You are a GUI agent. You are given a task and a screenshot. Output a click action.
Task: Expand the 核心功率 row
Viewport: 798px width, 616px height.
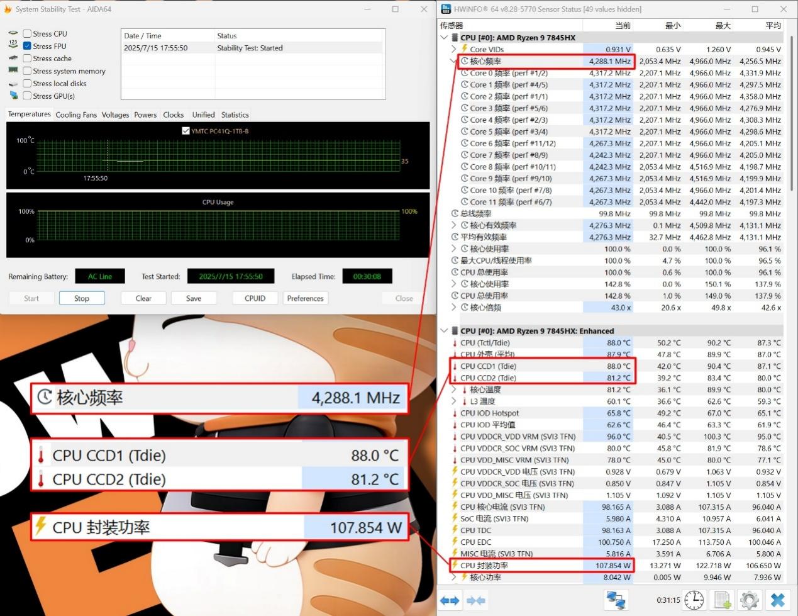(x=454, y=577)
